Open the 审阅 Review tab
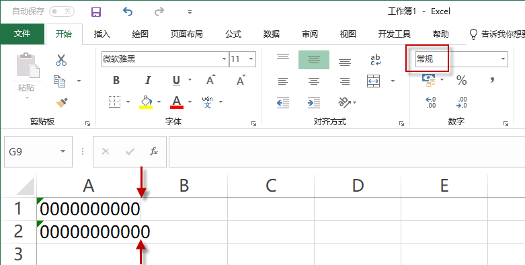Image resolution: width=525 pixels, height=265 pixels. click(309, 34)
